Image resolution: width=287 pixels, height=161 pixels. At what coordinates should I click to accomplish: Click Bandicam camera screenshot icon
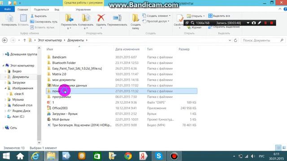[x=253, y=23]
